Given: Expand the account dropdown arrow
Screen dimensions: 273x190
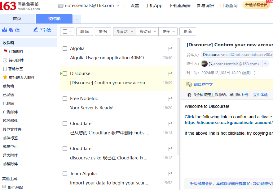Looking at the screenshot, I should (118, 6).
